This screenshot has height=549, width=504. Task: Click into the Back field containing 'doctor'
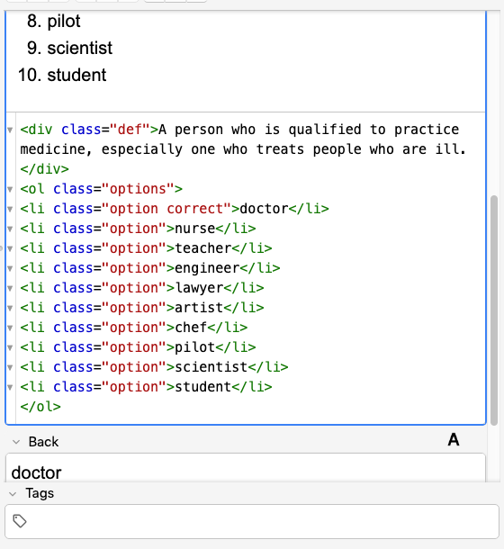click(246, 468)
